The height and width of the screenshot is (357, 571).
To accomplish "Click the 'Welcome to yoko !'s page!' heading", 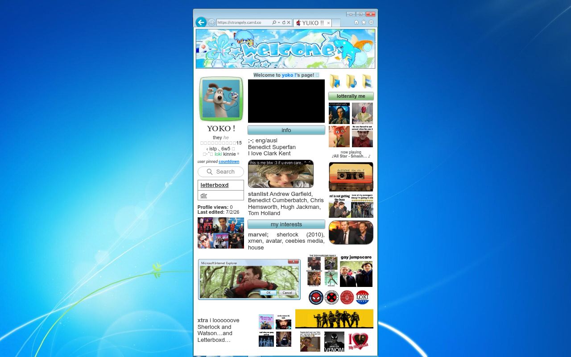I will [x=286, y=75].
